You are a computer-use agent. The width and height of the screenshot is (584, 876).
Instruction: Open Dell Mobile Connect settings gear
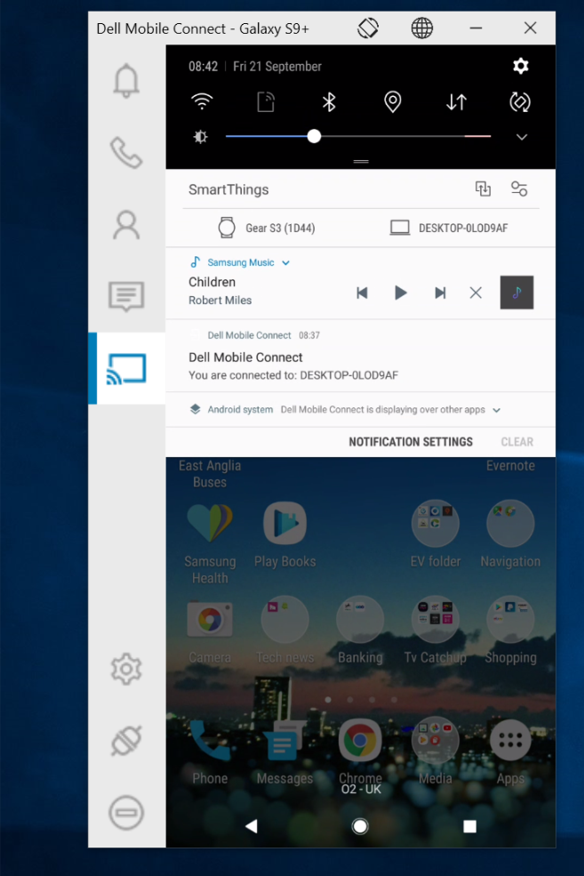pyautogui.click(x=126, y=669)
